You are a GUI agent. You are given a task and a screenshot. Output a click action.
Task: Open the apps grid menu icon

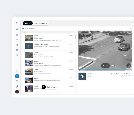(17, 23)
